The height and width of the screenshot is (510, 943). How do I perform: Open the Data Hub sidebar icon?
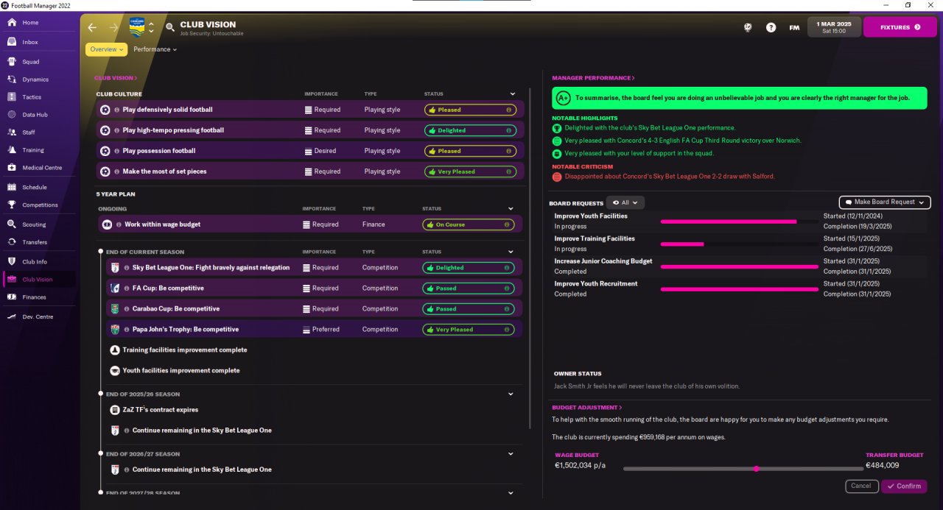pos(12,115)
